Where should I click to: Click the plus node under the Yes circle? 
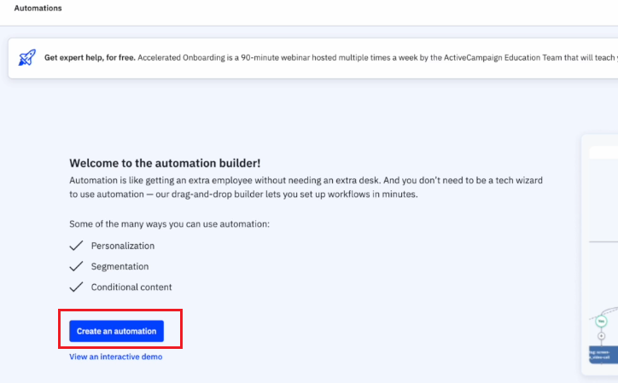pyautogui.click(x=601, y=336)
